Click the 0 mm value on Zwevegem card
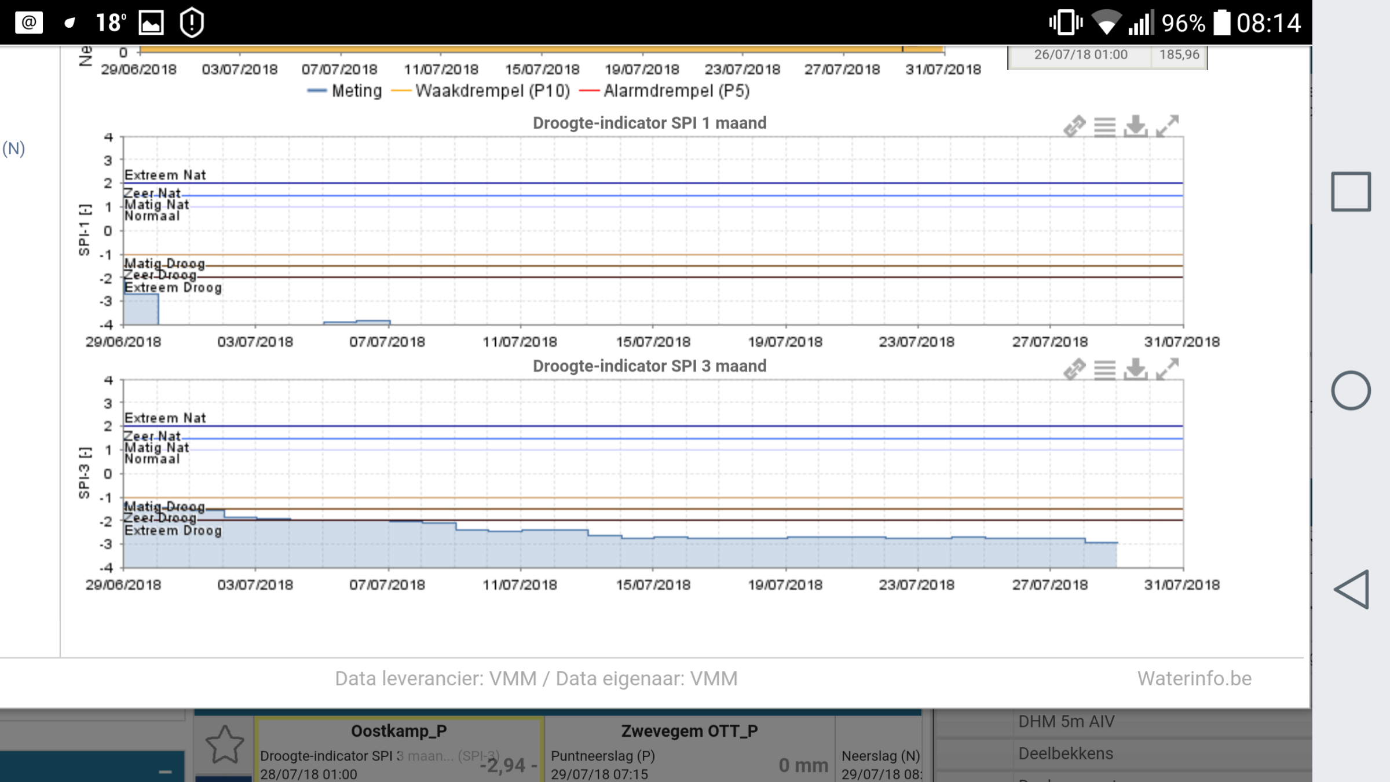 pyautogui.click(x=803, y=765)
